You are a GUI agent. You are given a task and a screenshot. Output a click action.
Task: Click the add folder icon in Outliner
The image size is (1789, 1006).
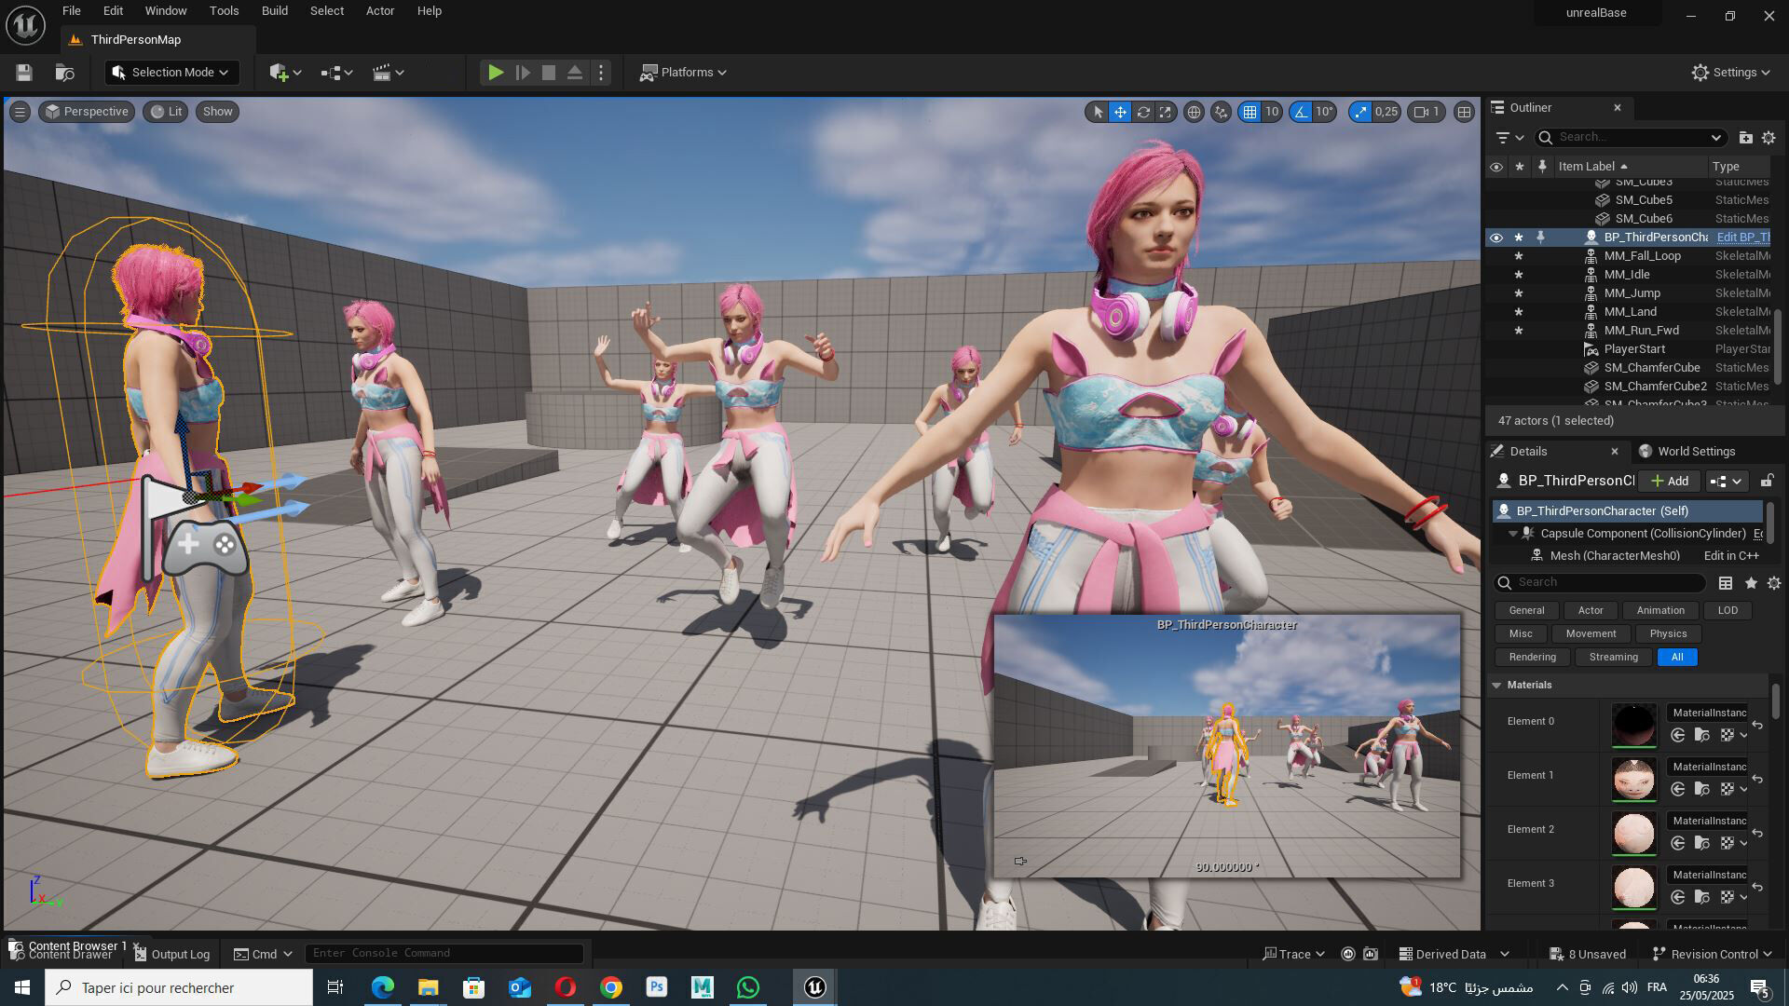pyautogui.click(x=1745, y=137)
